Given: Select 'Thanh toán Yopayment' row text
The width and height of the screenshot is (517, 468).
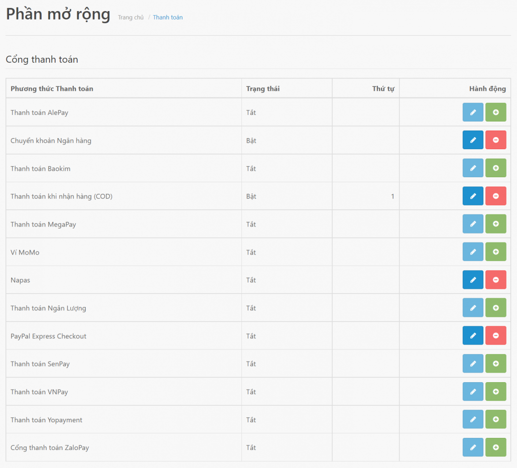Looking at the screenshot, I should (x=46, y=420).
